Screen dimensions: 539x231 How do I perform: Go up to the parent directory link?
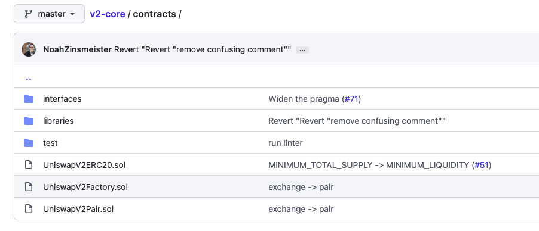coord(29,79)
